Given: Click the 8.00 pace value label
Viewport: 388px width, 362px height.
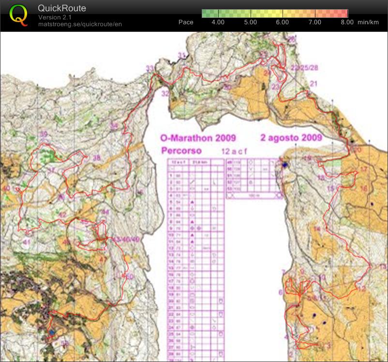Looking at the screenshot, I should (x=347, y=22).
